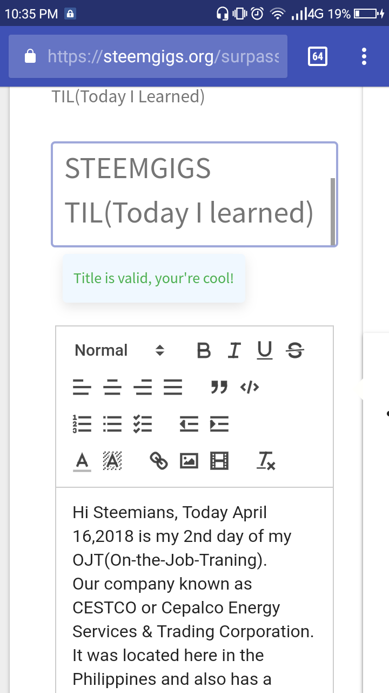The height and width of the screenshot is (693, 389).
Task: Create a bulleted list
Action: (x=112, y=424)
